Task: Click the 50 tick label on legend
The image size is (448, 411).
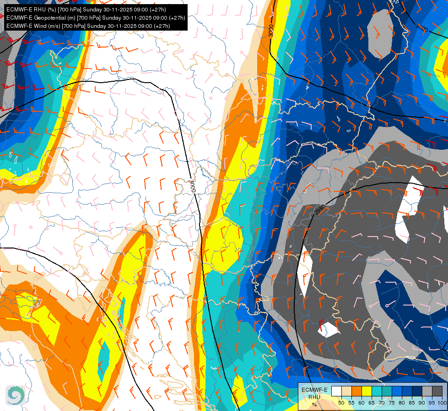Action: click(341, 403)
